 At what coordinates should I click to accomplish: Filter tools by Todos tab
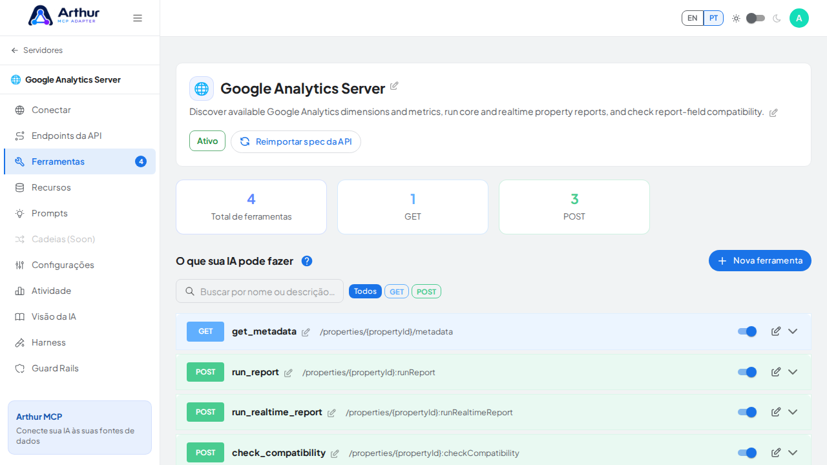point(365,291)
